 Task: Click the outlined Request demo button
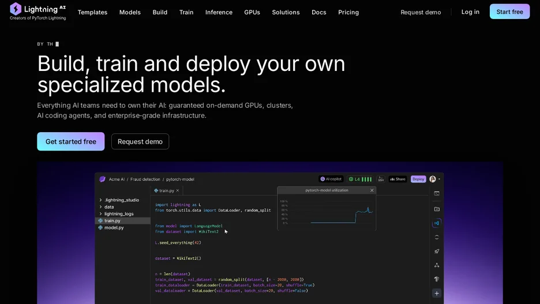[x=140, y=141]
